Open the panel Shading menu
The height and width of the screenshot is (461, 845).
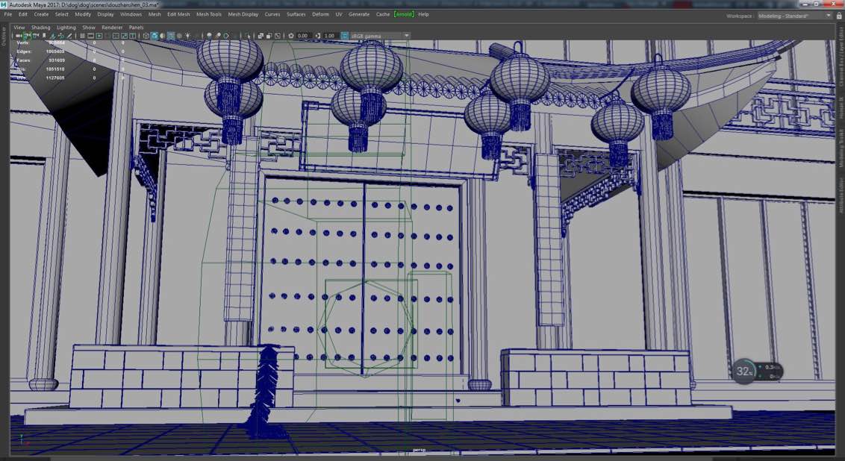[40, 28]
